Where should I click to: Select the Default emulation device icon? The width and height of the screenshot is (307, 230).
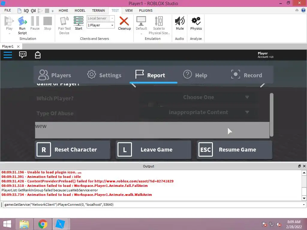pyautogui.click(x=141, y=21)
